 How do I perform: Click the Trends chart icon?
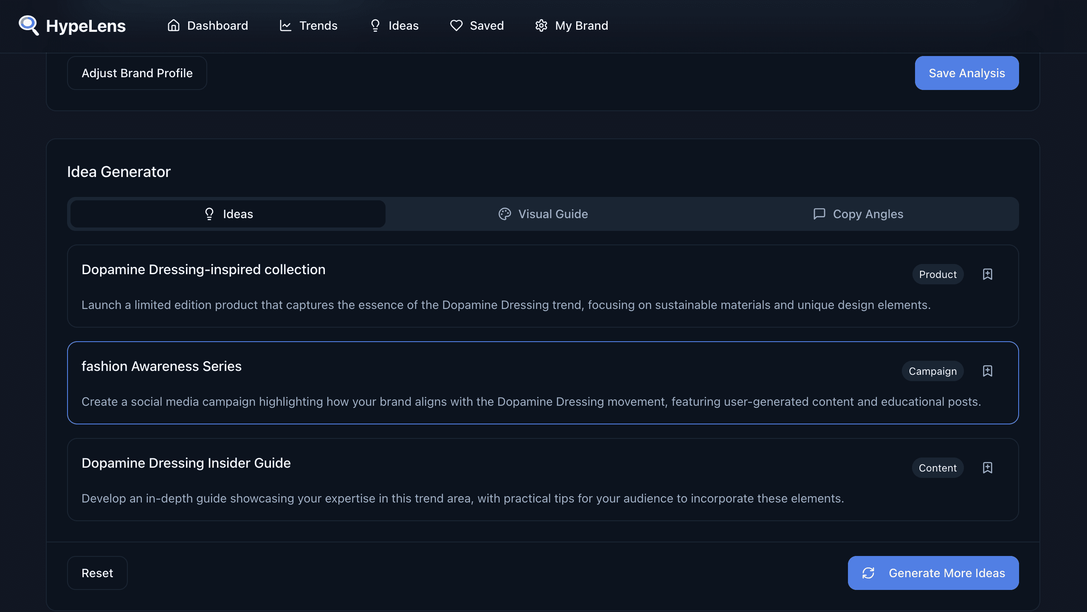pos(285,25)
